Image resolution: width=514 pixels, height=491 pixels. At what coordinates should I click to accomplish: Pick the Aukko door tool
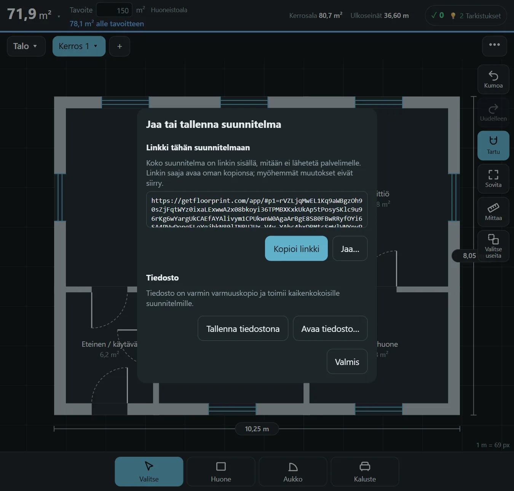tap(293, 472)
